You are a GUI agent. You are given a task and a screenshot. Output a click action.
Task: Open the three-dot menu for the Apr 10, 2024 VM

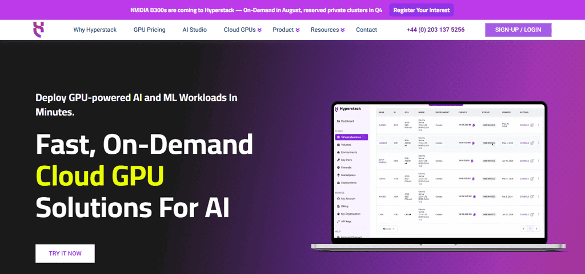pos(538,161)
